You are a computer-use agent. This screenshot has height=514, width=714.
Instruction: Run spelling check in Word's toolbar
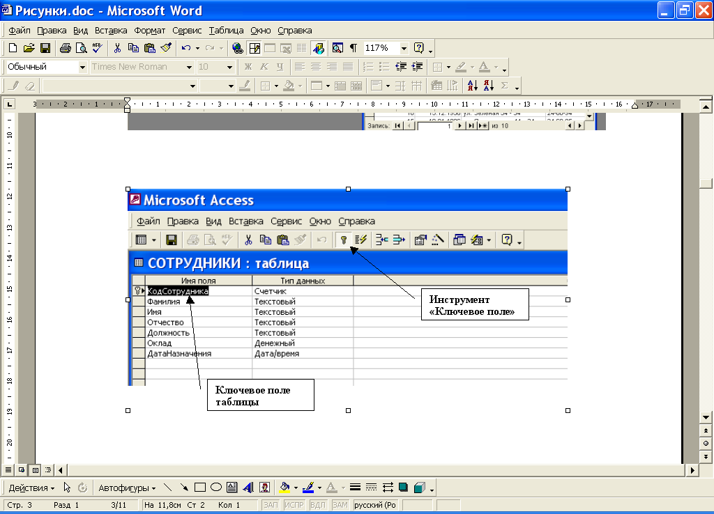click(97, 48)
